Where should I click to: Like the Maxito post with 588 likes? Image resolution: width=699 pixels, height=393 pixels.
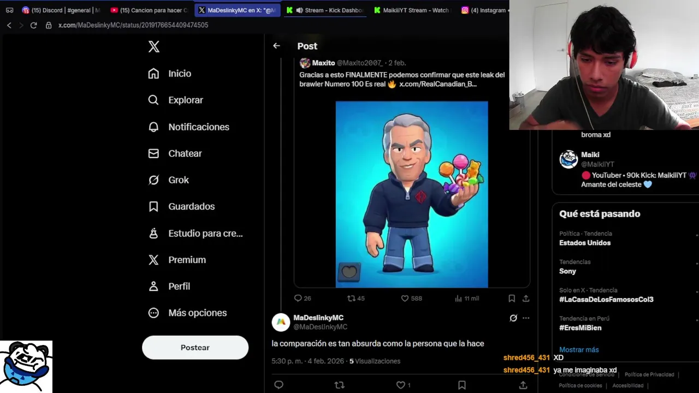405,299
